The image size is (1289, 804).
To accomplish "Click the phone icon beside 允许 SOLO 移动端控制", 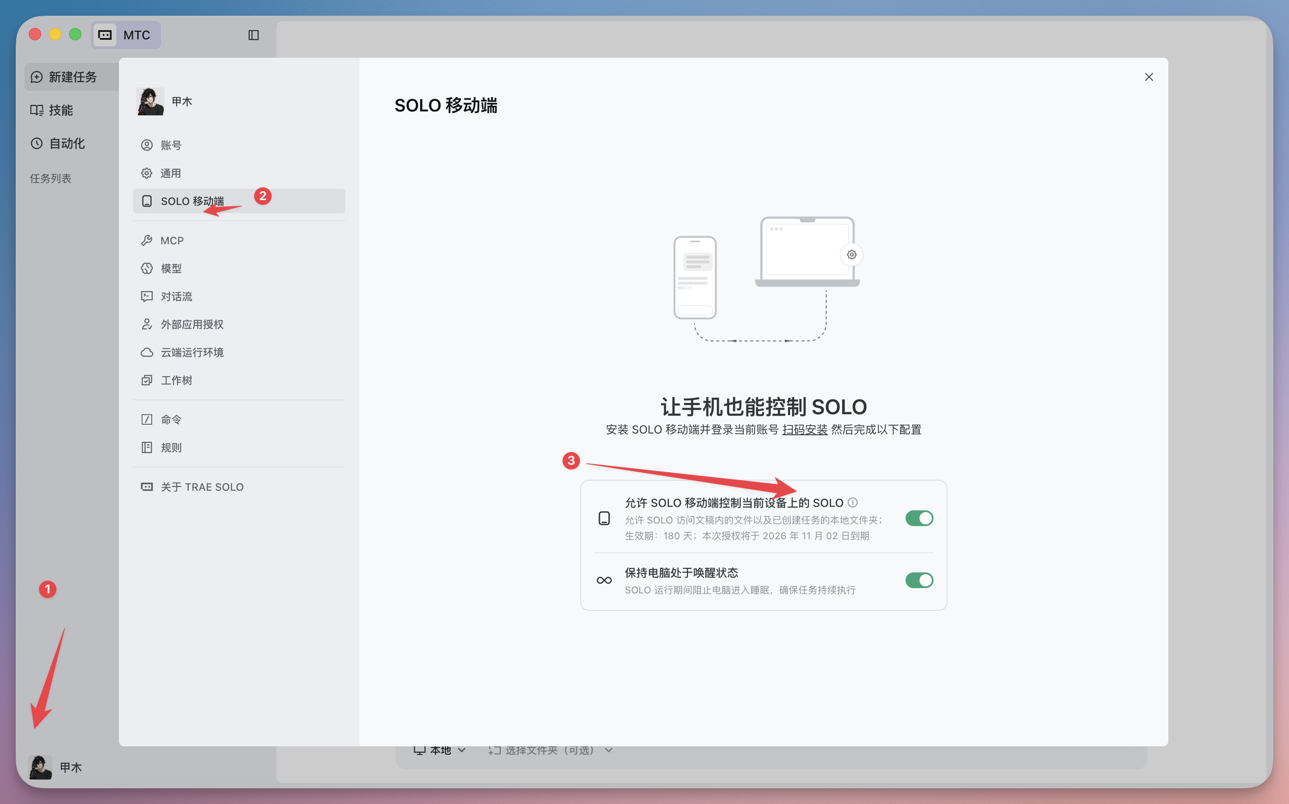I will 604,519.
